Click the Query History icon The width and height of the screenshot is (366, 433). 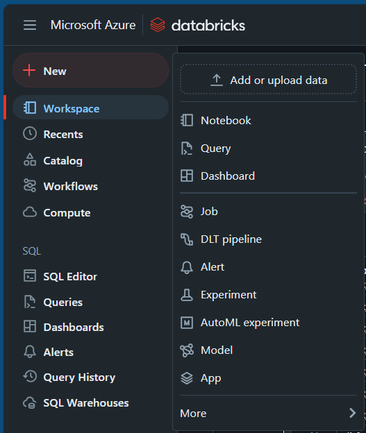pos(30,376)
